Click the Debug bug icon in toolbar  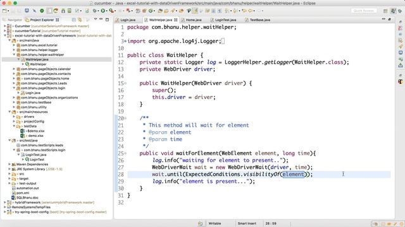pyautogui.click(x=94, y=11)
